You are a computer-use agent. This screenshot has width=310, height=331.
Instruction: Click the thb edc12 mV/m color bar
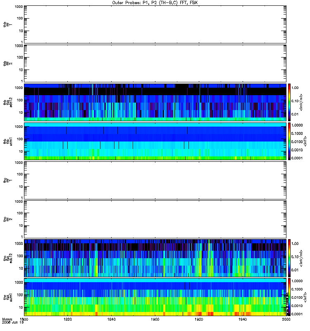(289, 102)
